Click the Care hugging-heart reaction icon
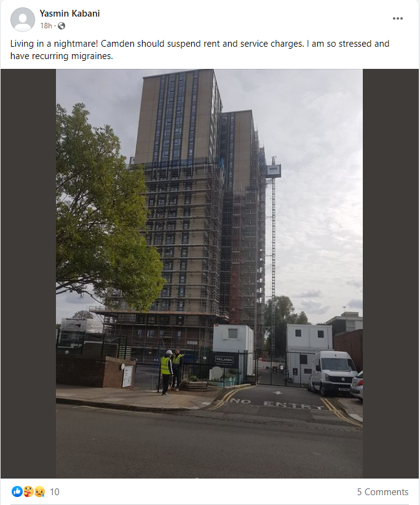Screen dimensions: 420x505 (x=28, y=491)
